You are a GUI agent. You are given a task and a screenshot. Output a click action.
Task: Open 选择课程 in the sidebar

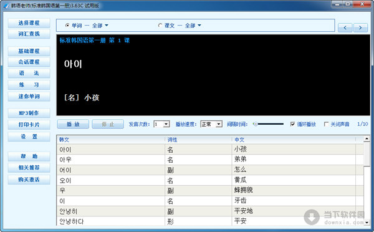coord(29,23)
